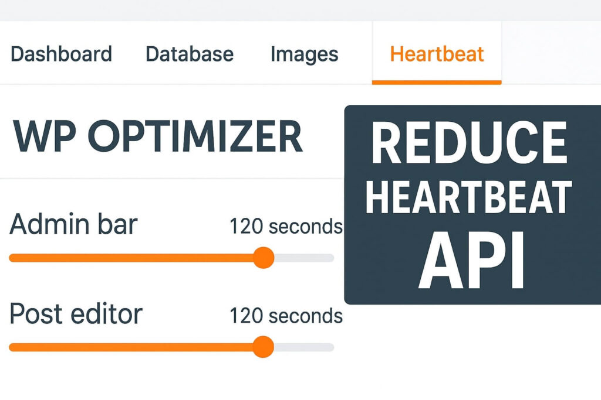Click the WP OPTIMIZER heading

pyautogui.click(x=158, y=135)
